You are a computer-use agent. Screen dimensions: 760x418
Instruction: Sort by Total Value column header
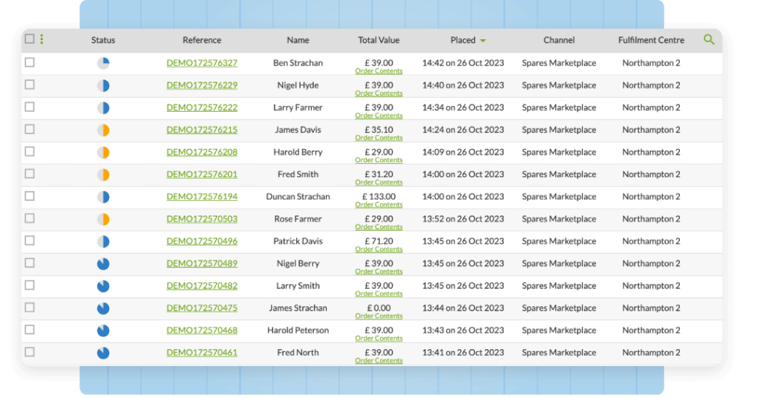(x=379, y=40)
